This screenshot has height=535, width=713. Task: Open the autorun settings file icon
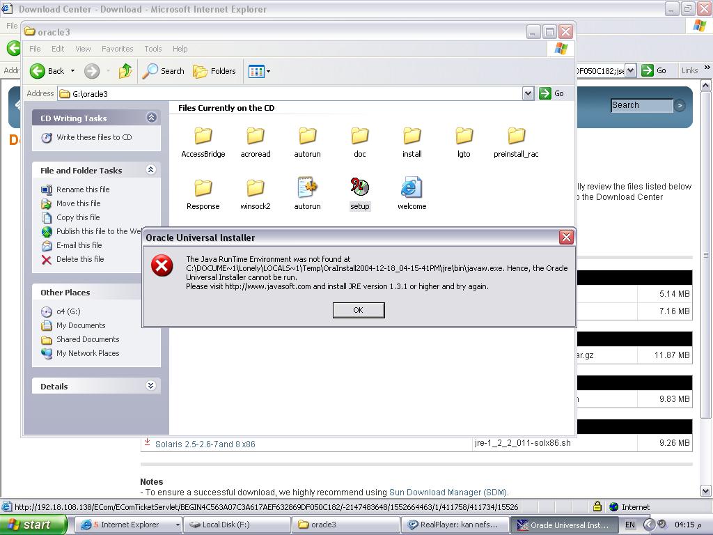click(307, 189)
